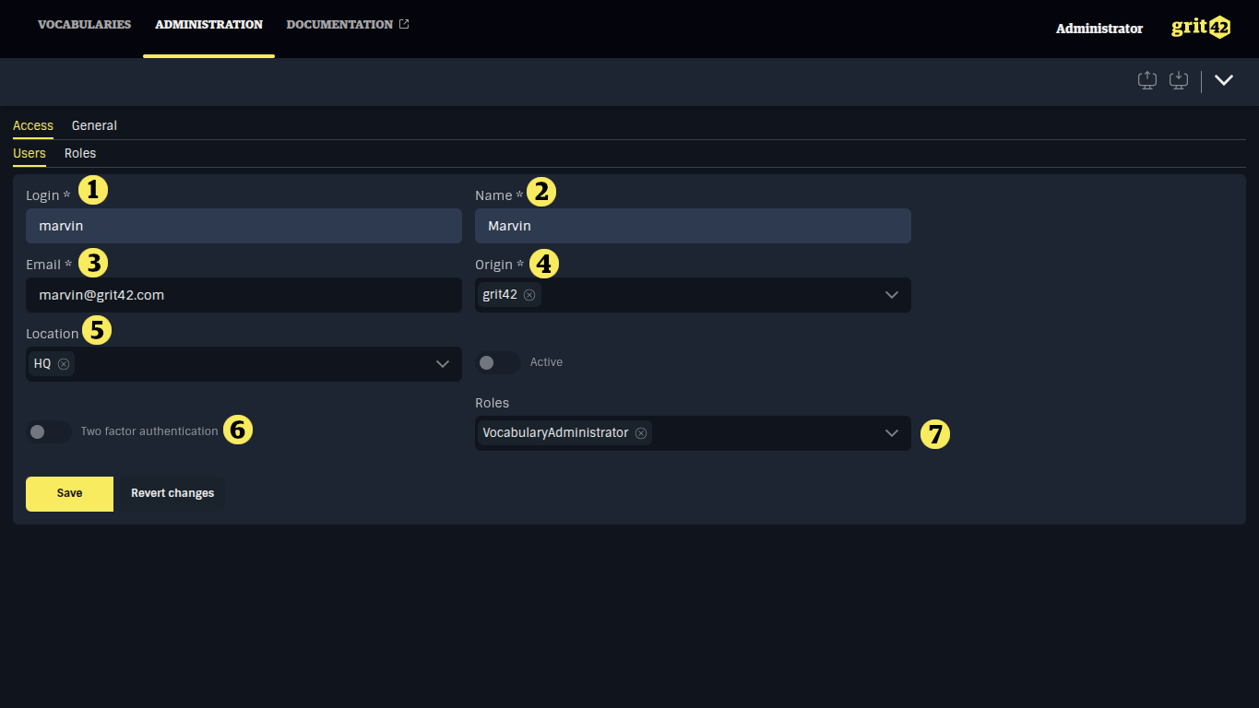Click the Administrator account label
The width and height of the screenshot is (1259, 708).
point(1099,29)
